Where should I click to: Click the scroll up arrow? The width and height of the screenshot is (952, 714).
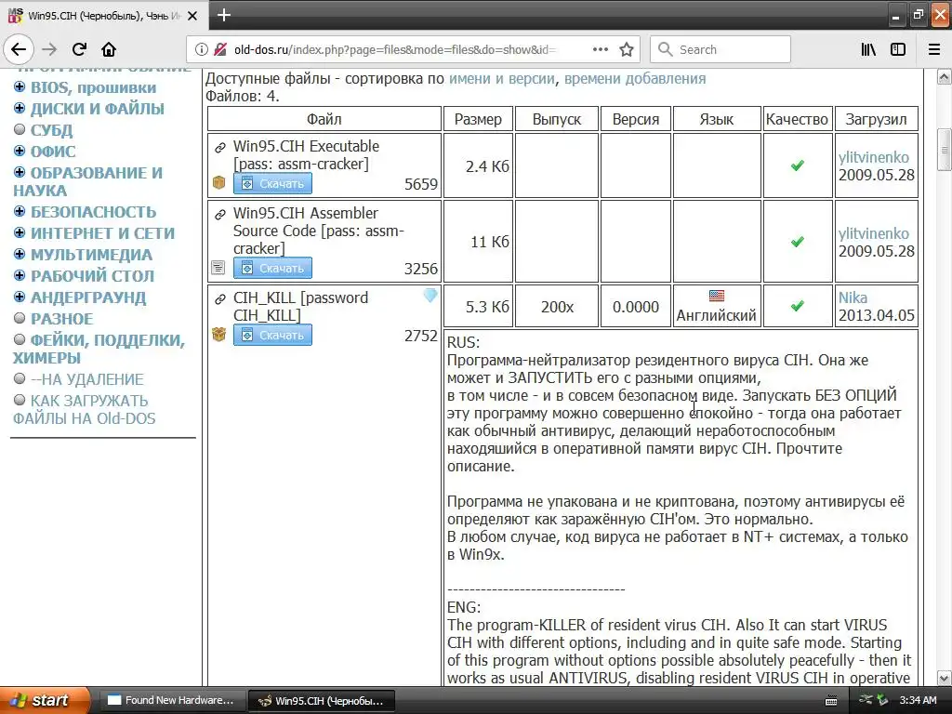point(945,77)
